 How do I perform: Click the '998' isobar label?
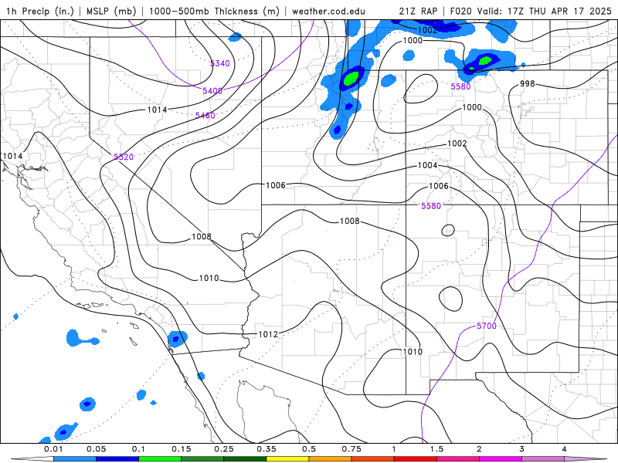528,83
